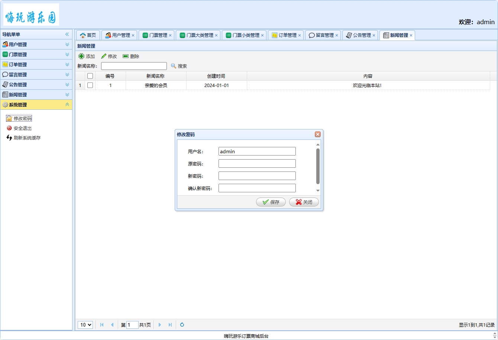Click the 删除 (Delete) icon
Image resolution: width=498 pixels, height=340 pixels.
[126, 56]
